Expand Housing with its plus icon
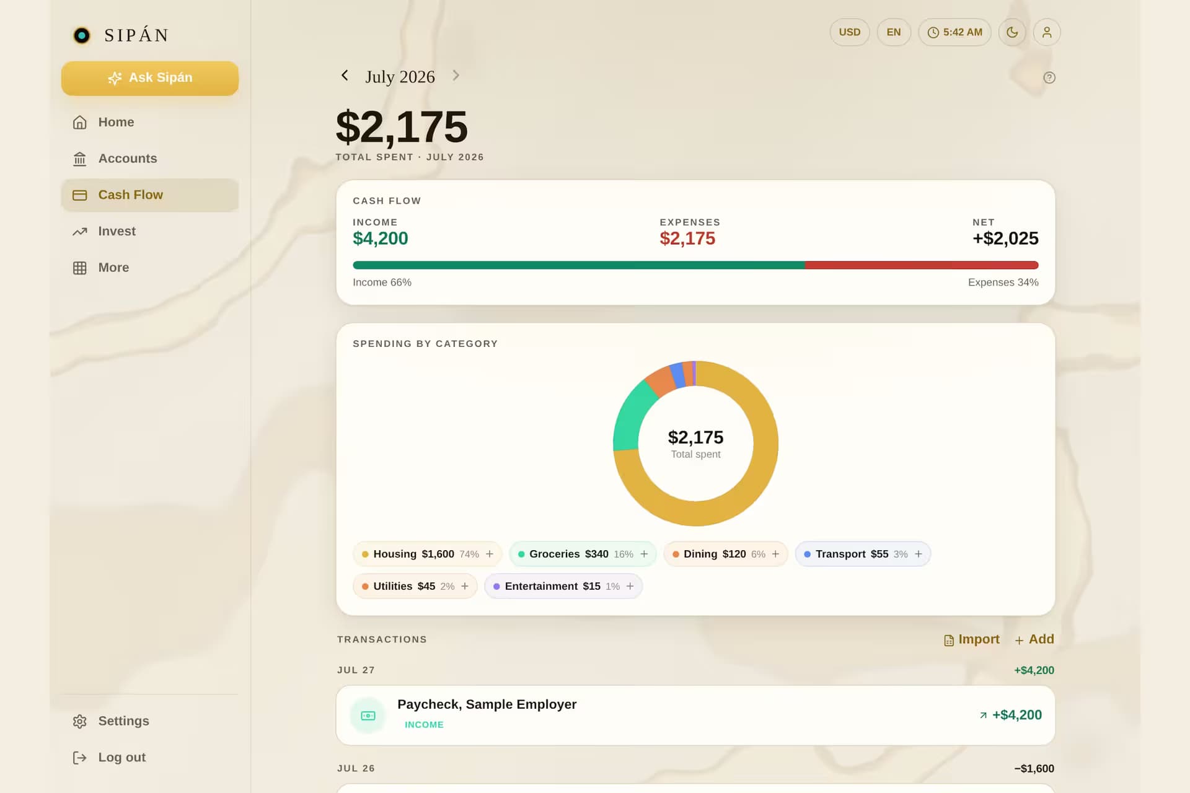 tap(490, 554)
